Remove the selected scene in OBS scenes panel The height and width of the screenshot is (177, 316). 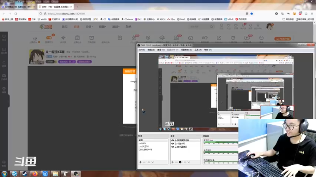coord(144,162)
